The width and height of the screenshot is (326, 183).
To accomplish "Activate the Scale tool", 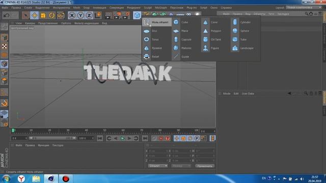I will click(x=43, y=15).
